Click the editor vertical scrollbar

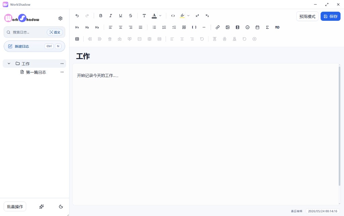point(339,126)
